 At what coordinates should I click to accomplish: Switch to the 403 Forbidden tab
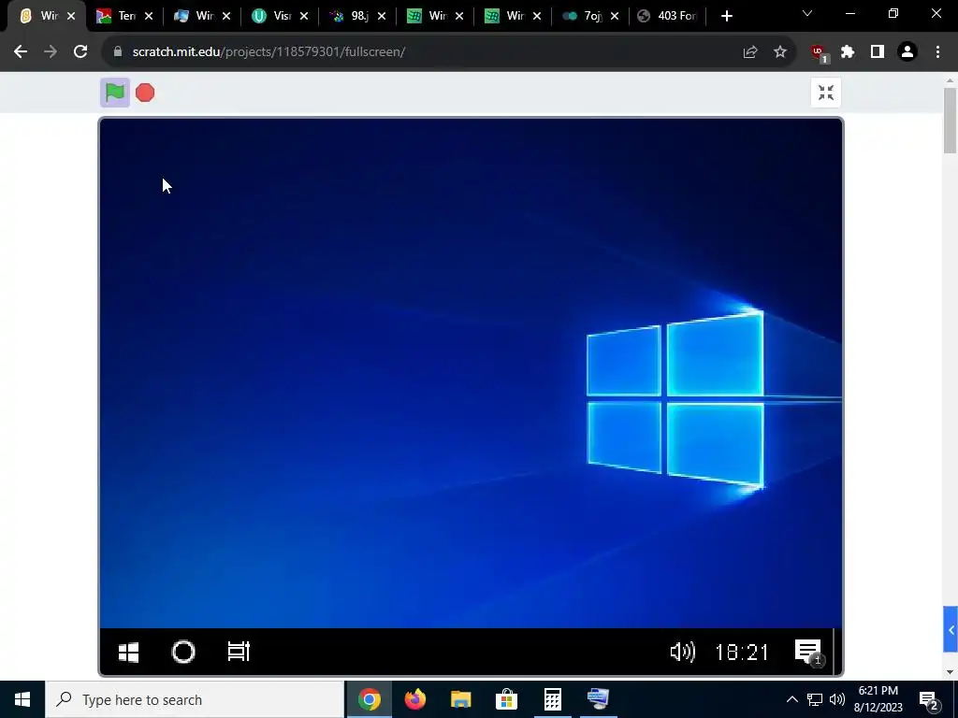[668, 16]
